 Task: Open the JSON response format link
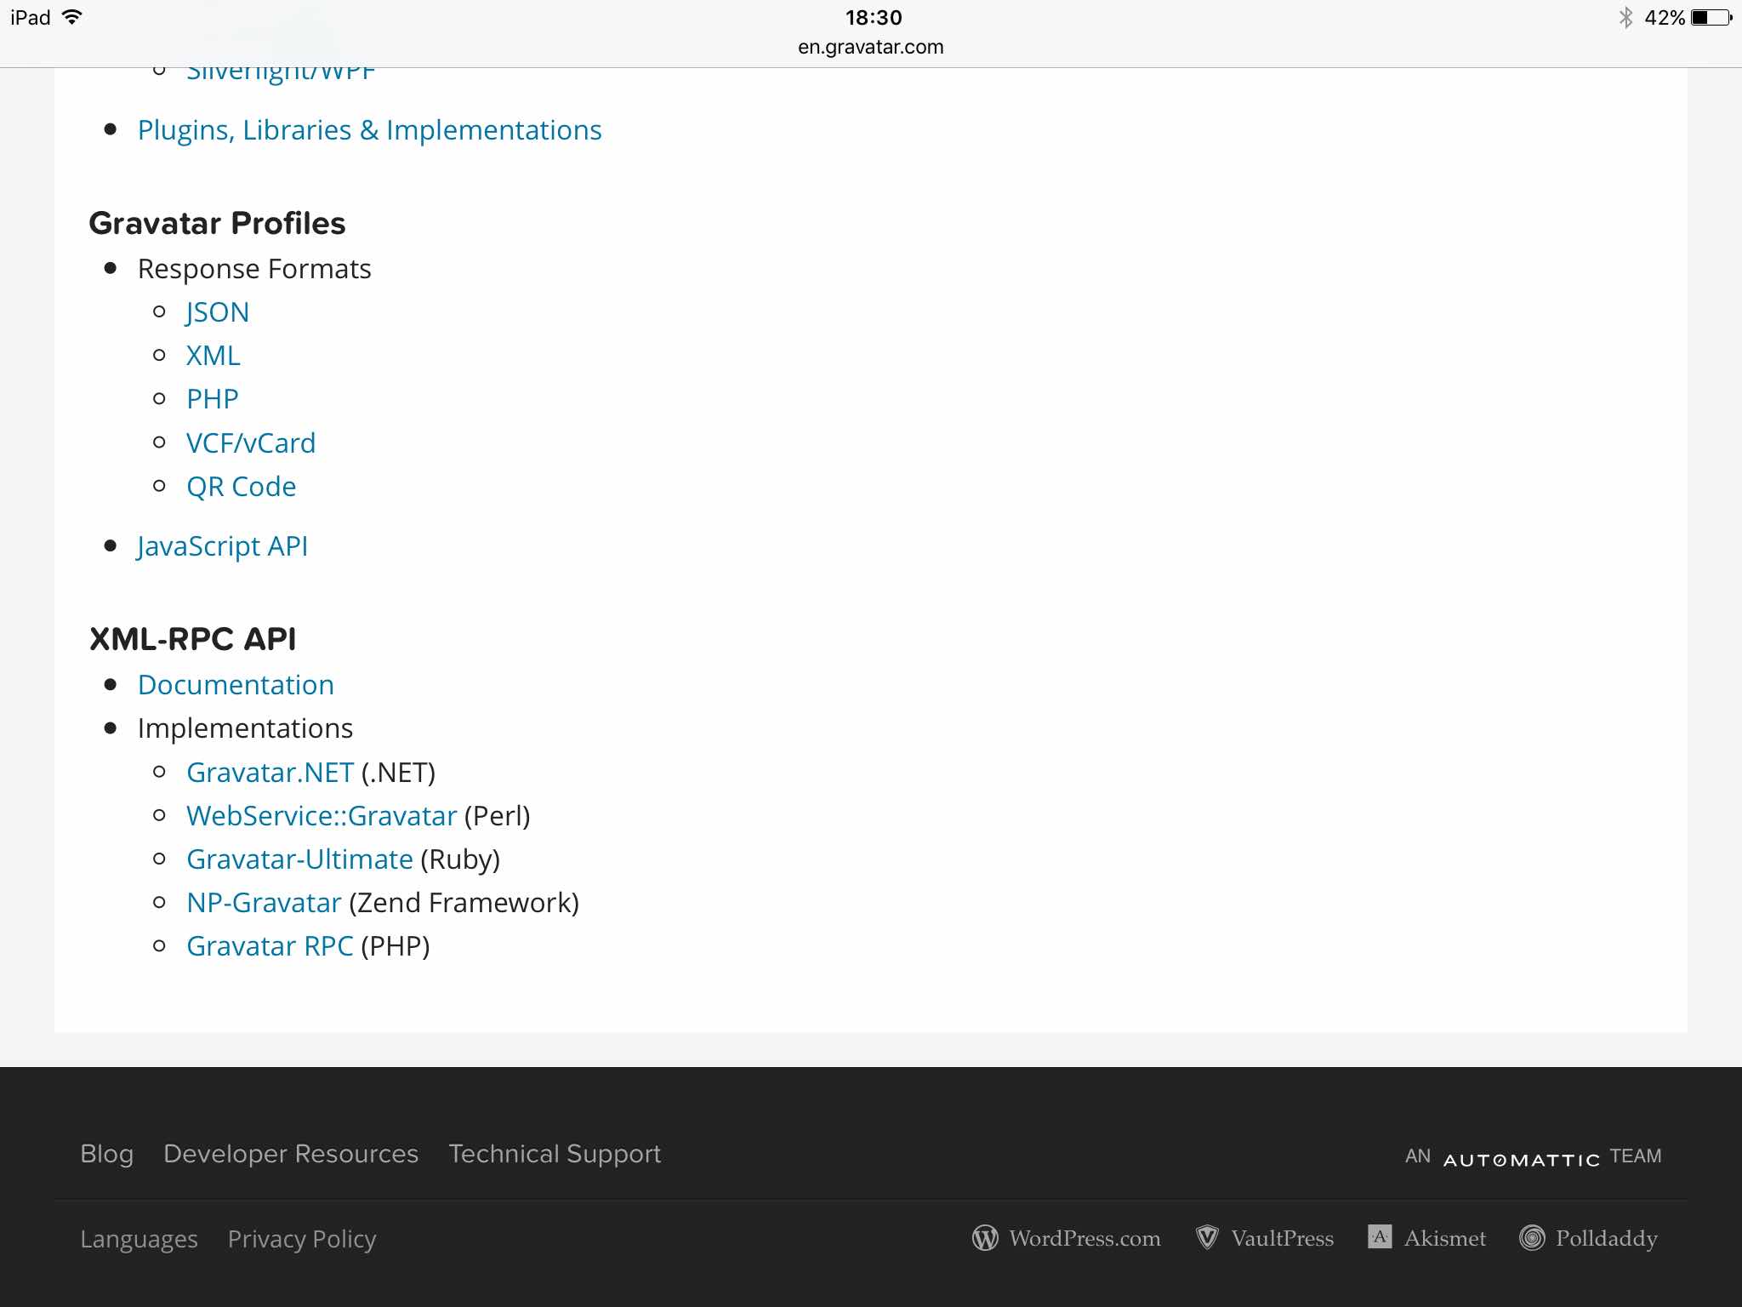pyautogui.click(x=218, y=312)
